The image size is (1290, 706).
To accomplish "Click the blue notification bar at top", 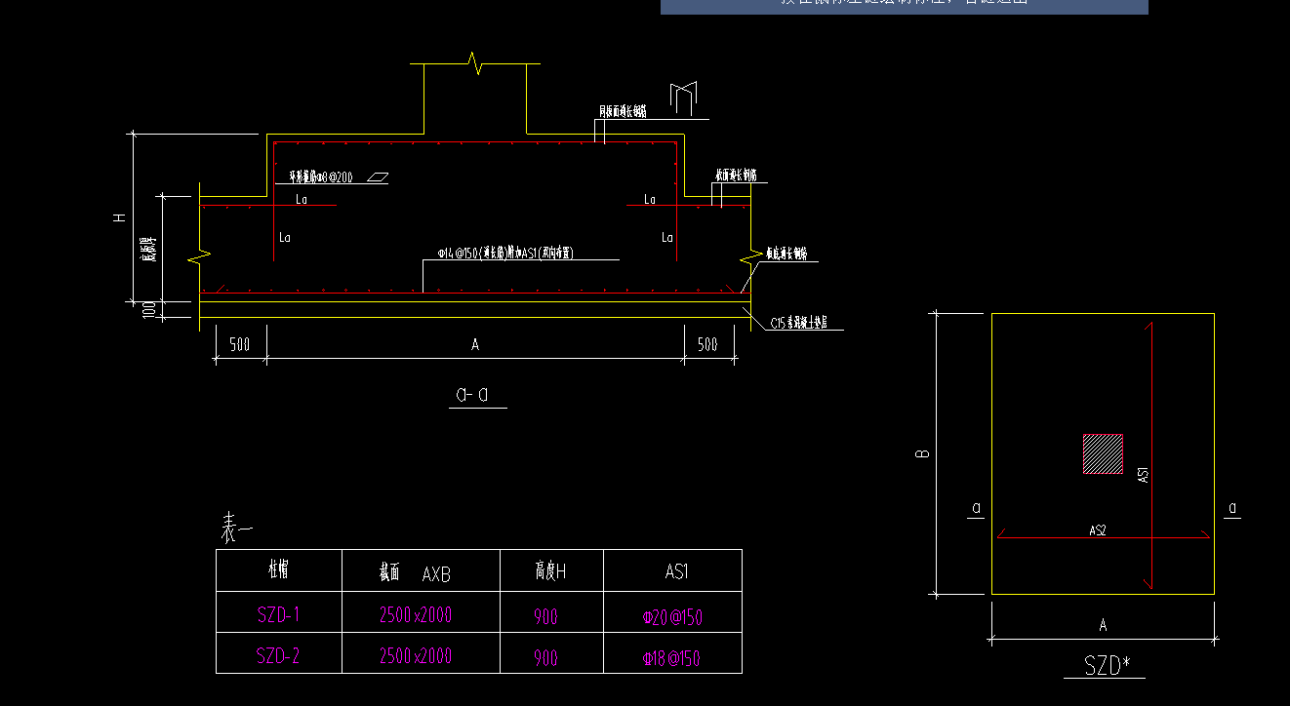I will click(905, 7).
